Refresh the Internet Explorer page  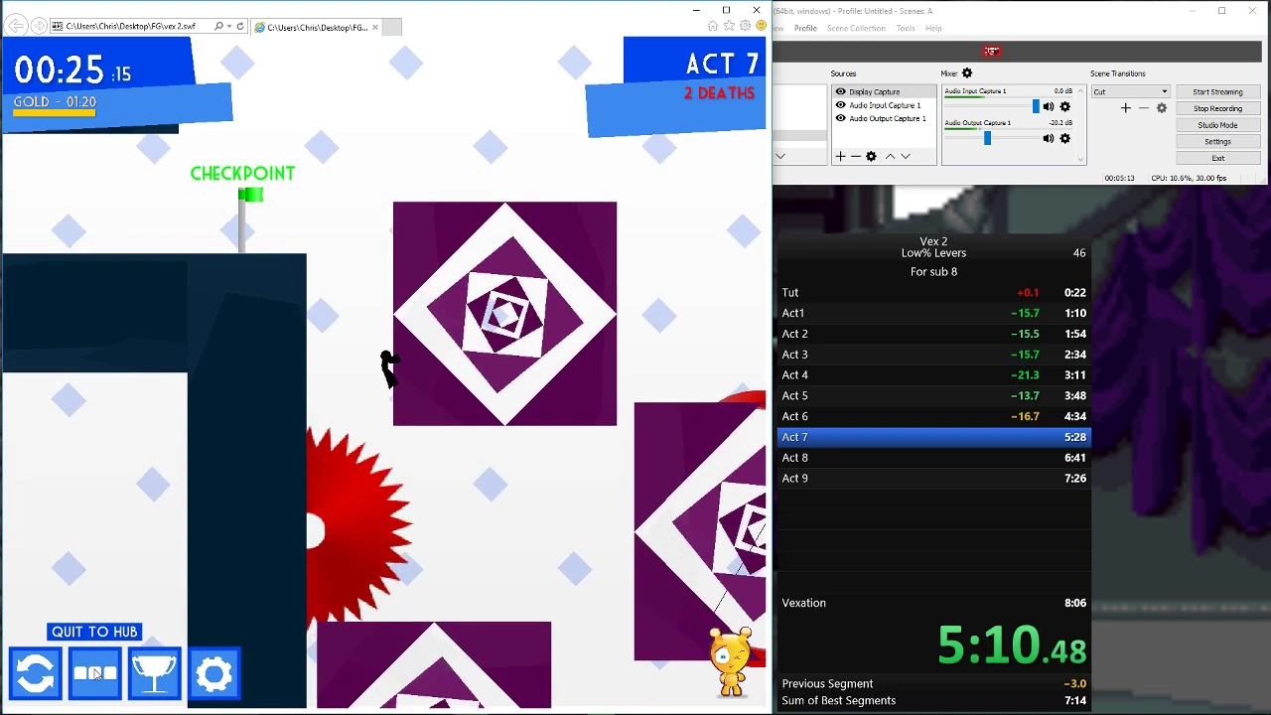point(240,27)
